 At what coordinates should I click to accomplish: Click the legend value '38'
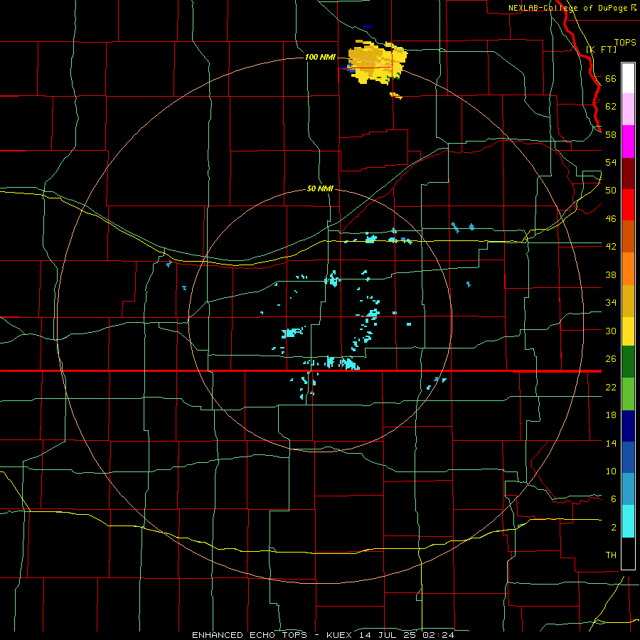(611, 274)
